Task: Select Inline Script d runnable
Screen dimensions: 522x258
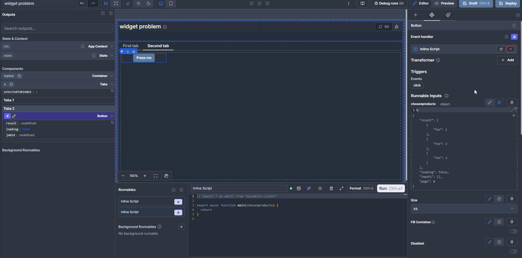Action: coord(151,212)
